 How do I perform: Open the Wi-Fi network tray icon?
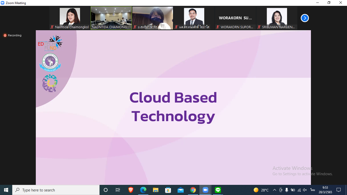299,190
